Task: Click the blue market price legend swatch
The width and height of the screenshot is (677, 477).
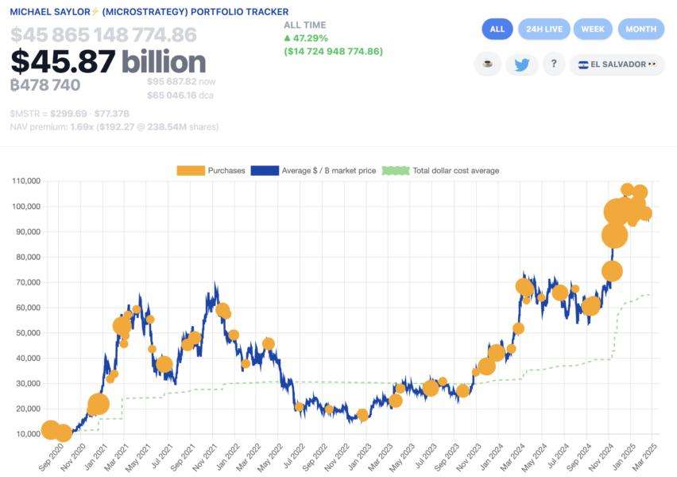Action: pyautogui.click(x=265, y=171)
